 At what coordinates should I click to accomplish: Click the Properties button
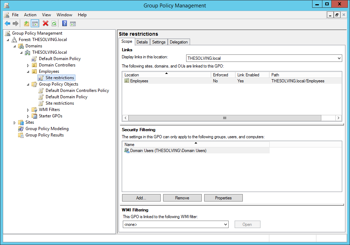[x=223, y=198]
